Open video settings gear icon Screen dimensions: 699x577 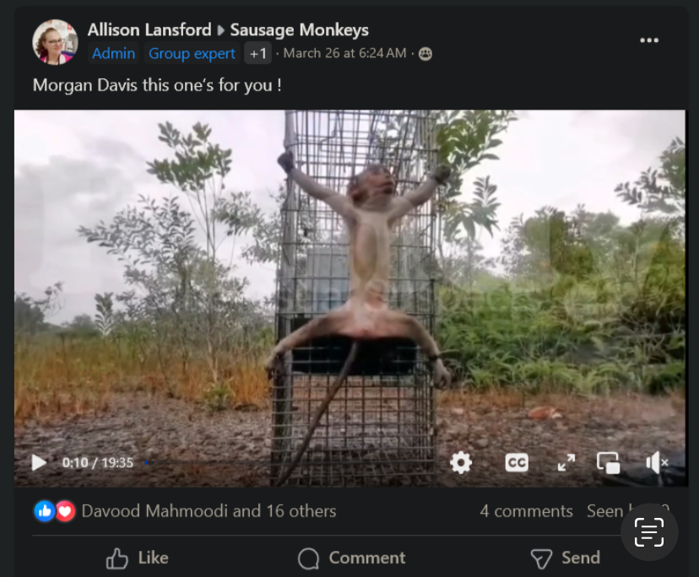461,462
